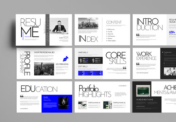The image size is (176, 122).
Task: Click '4 - Work Experience' in the content list
Action: point(110,36)
